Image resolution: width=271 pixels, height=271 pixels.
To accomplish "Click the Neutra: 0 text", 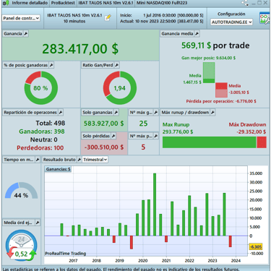I will point(44,139).
